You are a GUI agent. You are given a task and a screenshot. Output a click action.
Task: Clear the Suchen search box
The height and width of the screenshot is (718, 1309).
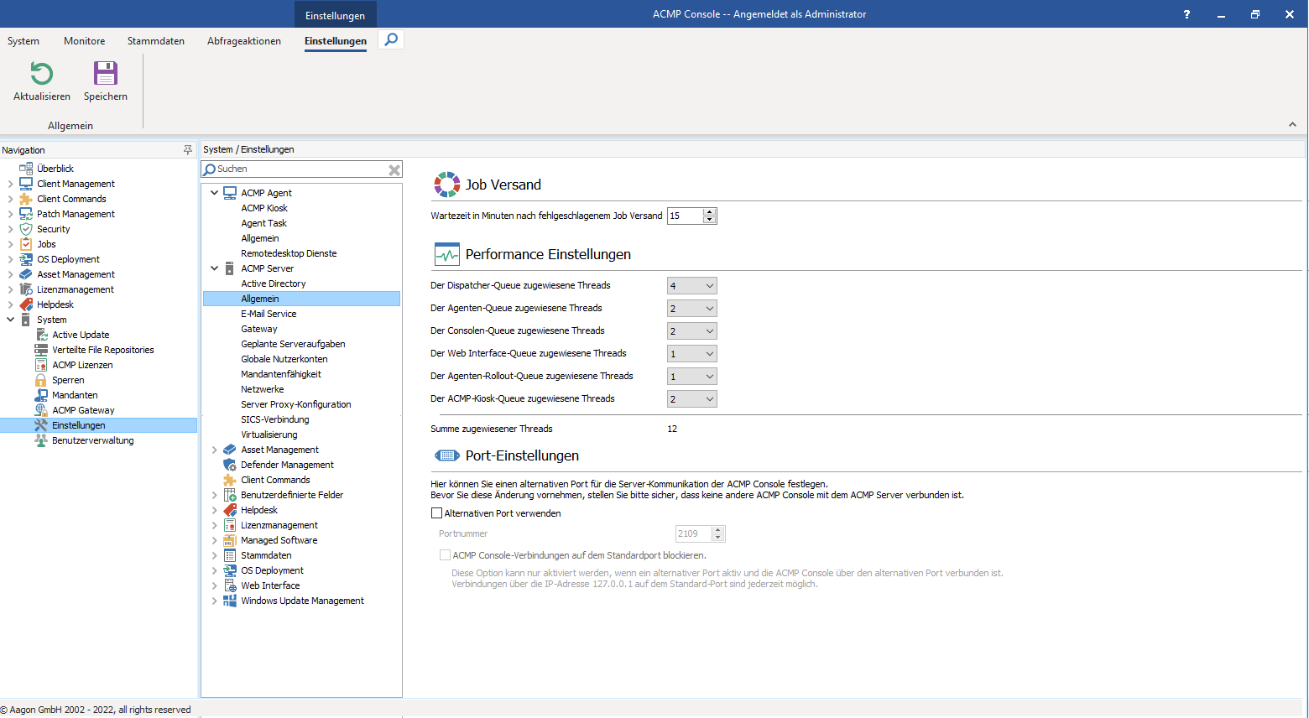[x=394, y=169]
